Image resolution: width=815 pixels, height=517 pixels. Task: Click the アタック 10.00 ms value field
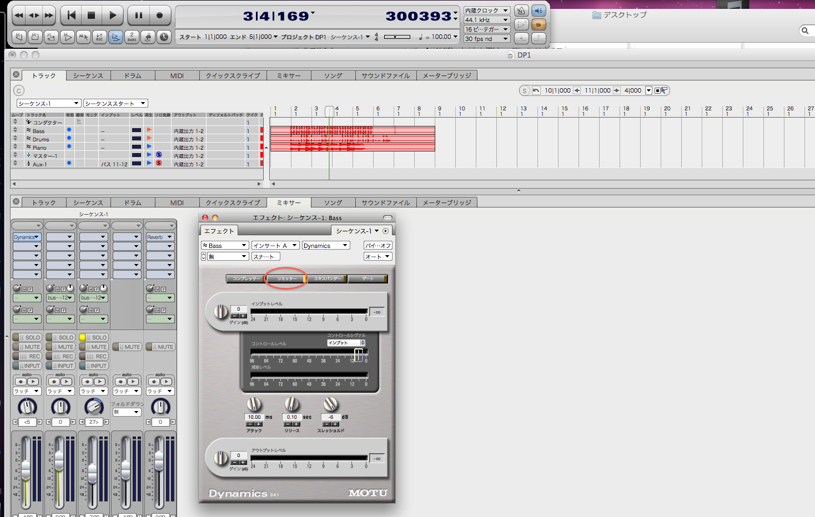tap(254, 417)
